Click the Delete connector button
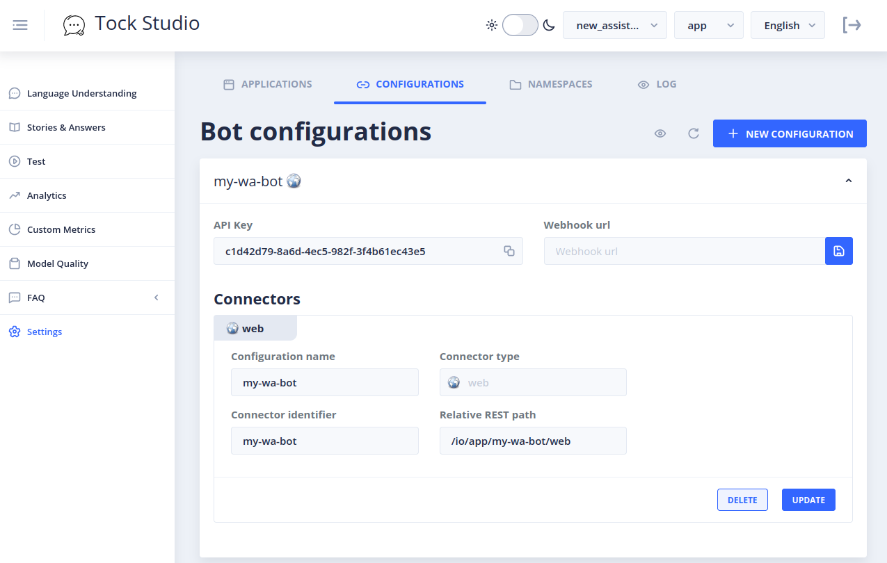 point(742,500)
